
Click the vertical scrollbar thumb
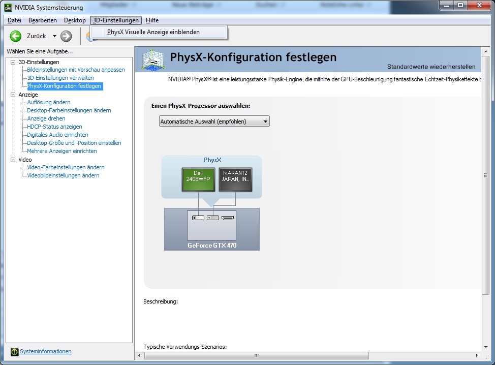[486, 175]
